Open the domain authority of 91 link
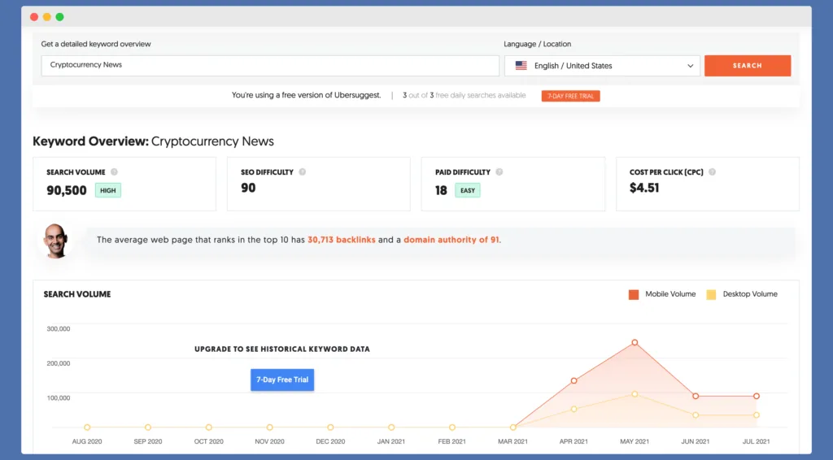This screenshot has width=833, height=460. 451,240
